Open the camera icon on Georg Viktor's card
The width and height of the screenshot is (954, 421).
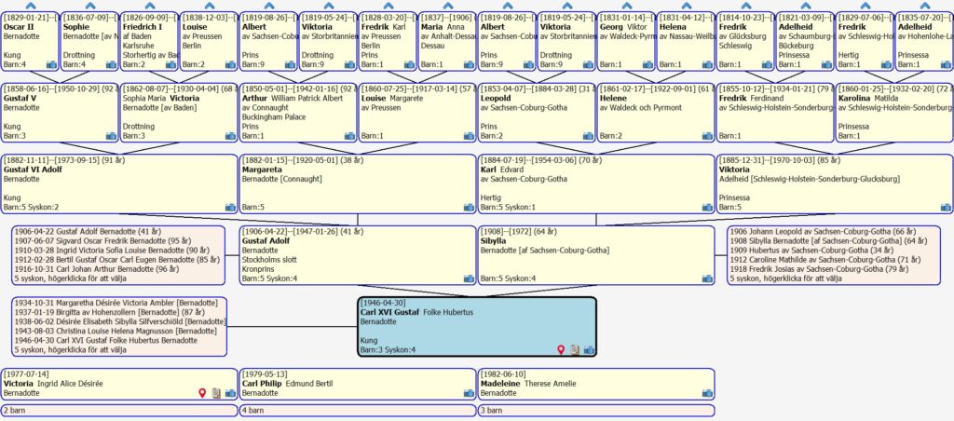[648, 64]
